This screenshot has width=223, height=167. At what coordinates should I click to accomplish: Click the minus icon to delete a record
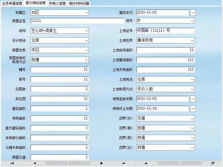123,163
